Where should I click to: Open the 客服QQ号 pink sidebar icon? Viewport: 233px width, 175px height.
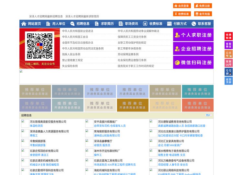[x=228, y=63]
